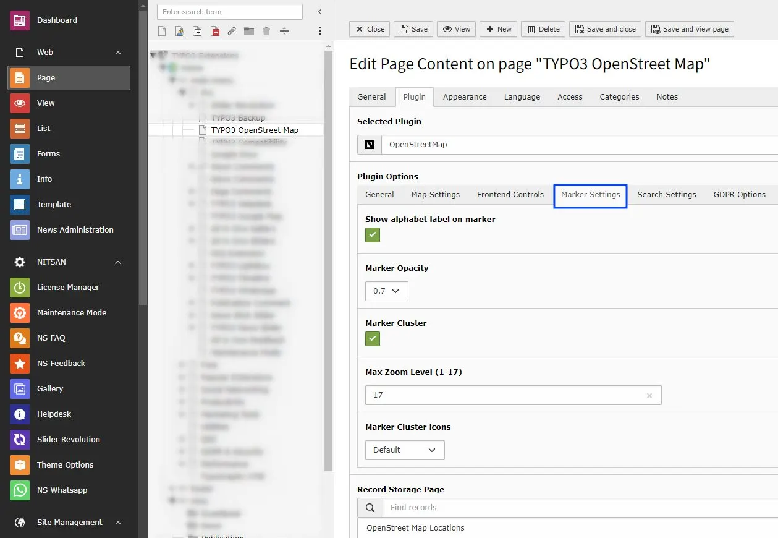Open Theme Options module

point(69,465)
